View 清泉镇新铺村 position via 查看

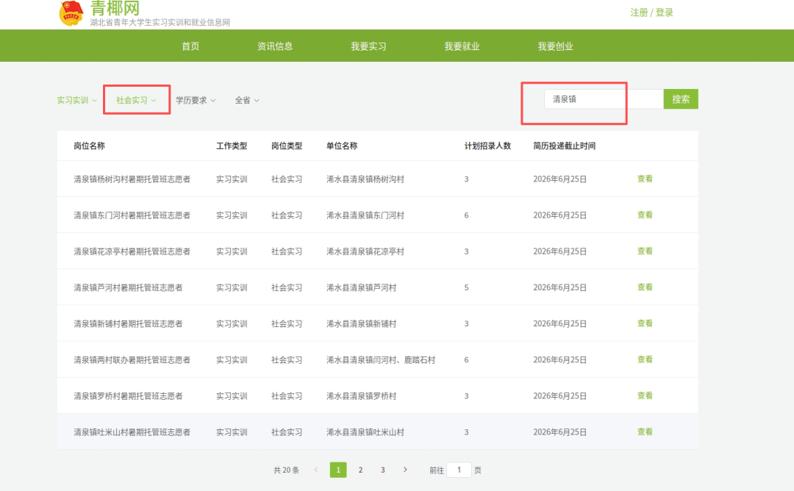coord(645,323)
